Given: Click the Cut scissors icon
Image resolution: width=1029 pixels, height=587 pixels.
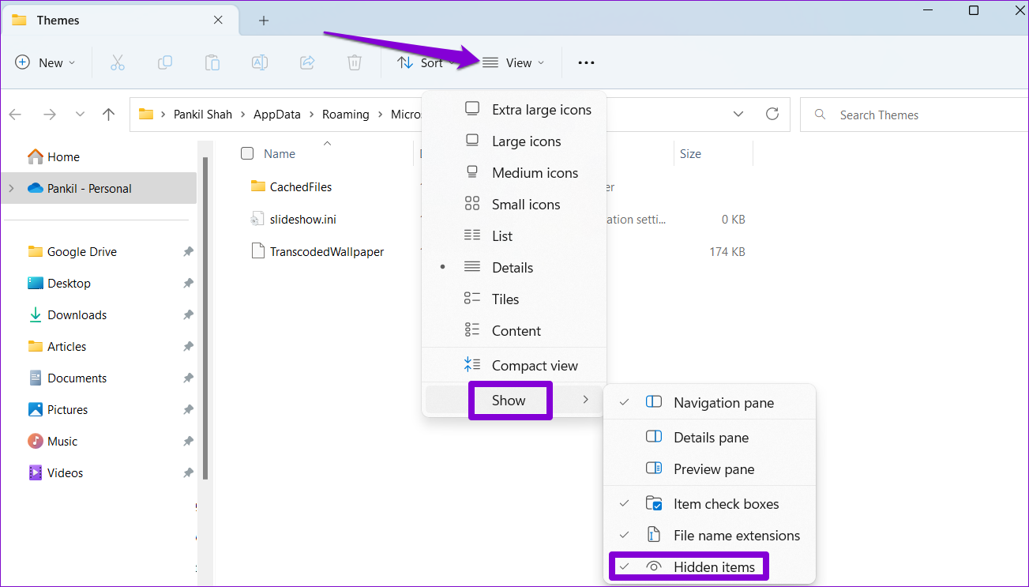Looking at the screenshot, I should click(x=118, y=62).
